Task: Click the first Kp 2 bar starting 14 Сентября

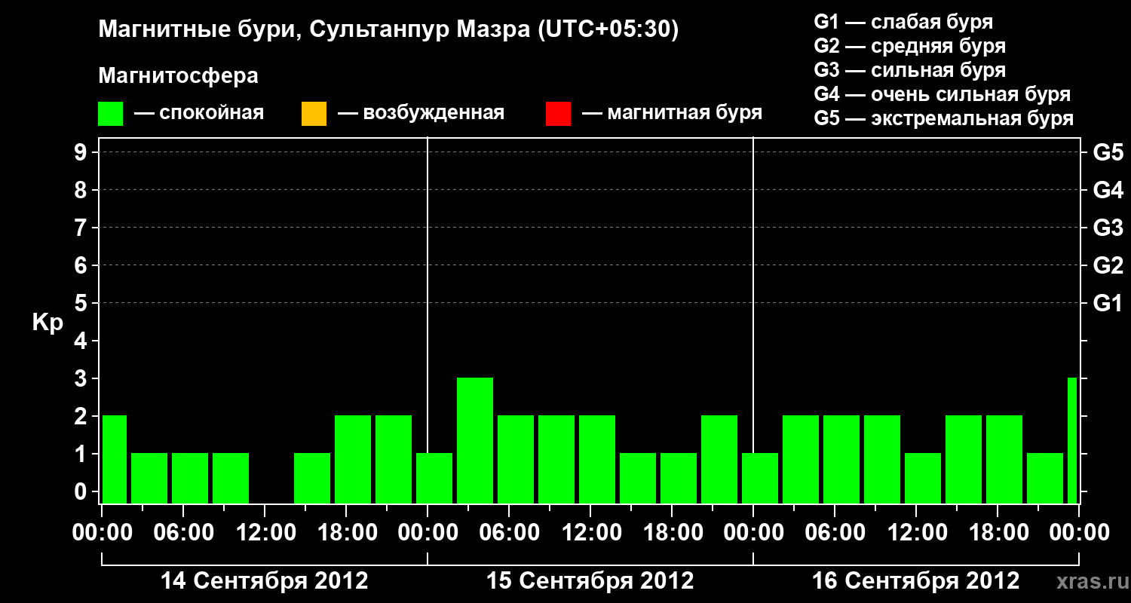Action: (x=115, y=459)
